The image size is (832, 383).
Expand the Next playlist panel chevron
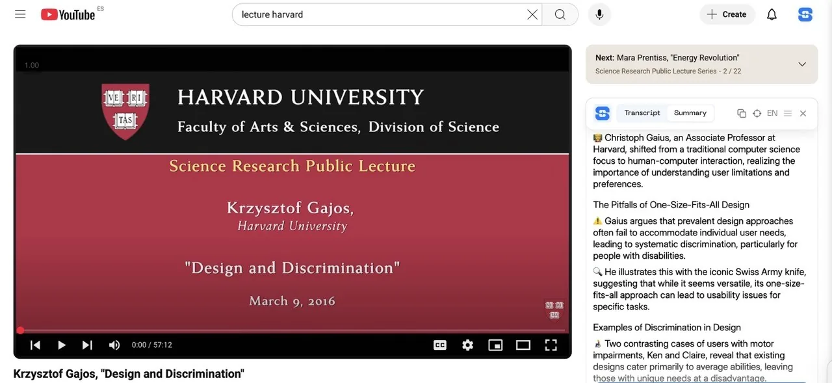click(802, 64)
